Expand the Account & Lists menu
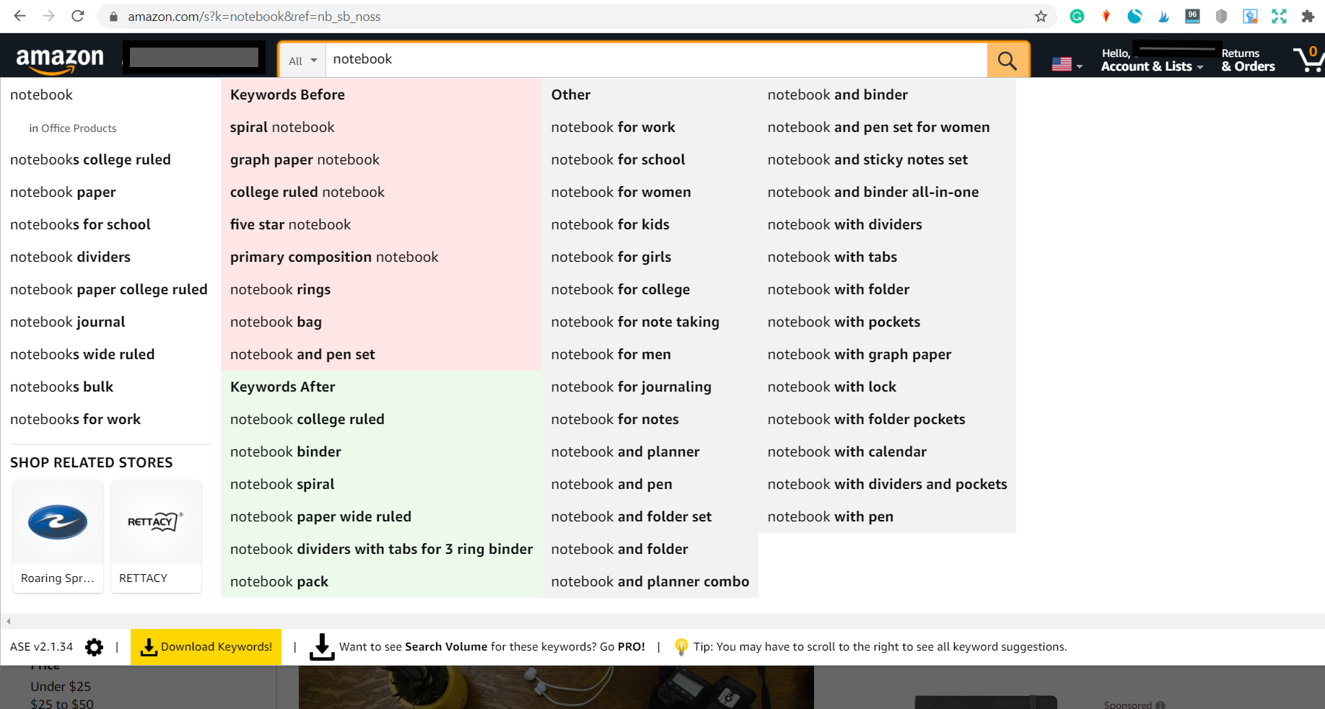Viewport: 1325px width, 709px height. tap(1152, 66)
